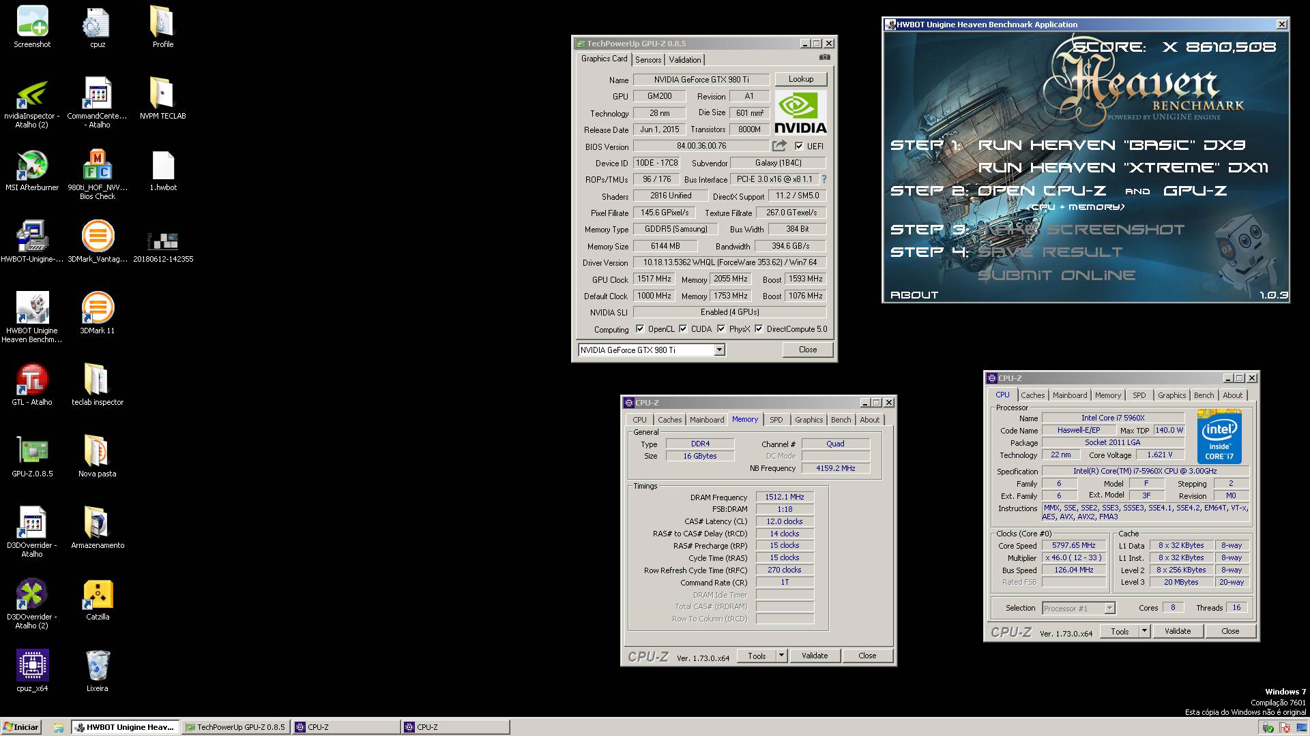This screenshot has height=736, width=1310.
Task: Open SPD tab in memory CPU-Z window
Action: click(x=776, y=420)
